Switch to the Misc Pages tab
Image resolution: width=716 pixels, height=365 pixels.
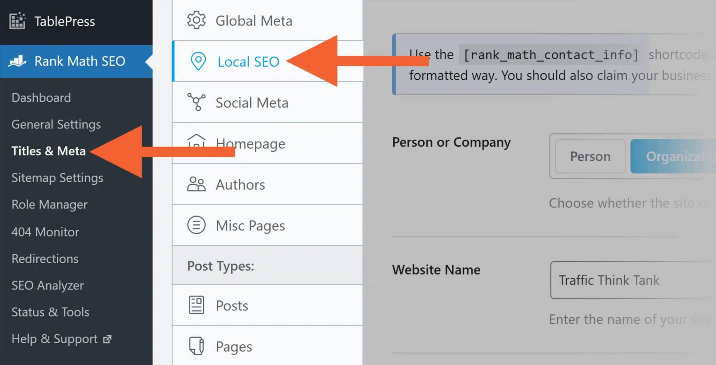click(x=267, y=225)
